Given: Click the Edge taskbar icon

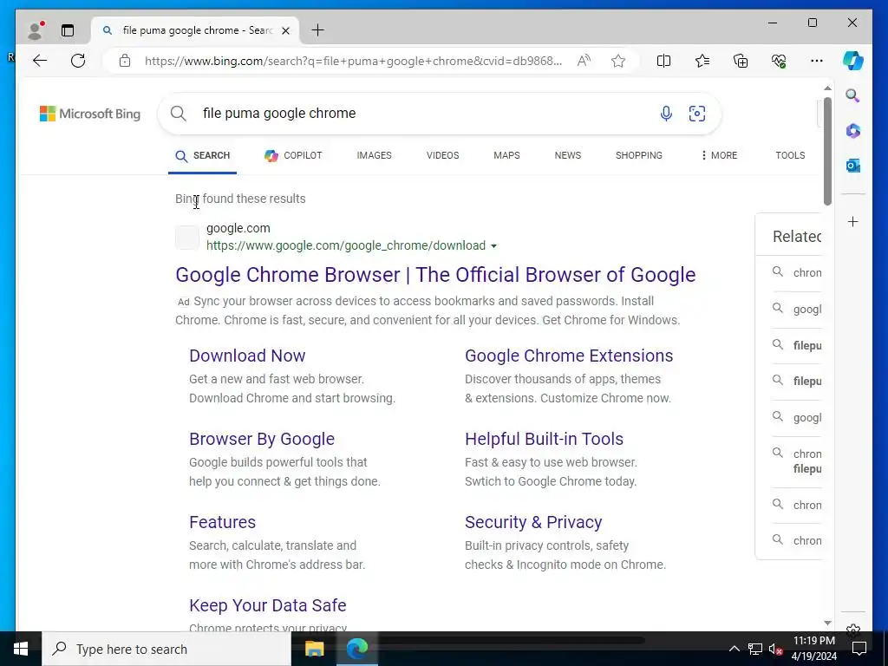Looking at the screenshot, I should tap(356, 649).
